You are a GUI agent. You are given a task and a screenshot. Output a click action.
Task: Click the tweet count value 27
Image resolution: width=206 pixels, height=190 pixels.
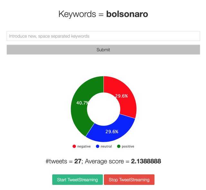(78, 161)
